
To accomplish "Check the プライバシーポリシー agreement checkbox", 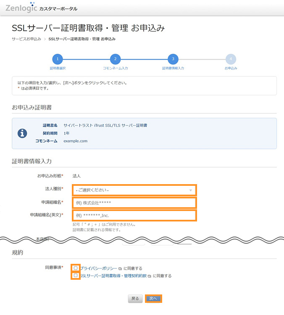I will tap(76, 268).
